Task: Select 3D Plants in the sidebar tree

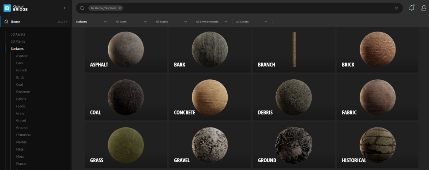Action: [18, 41]
